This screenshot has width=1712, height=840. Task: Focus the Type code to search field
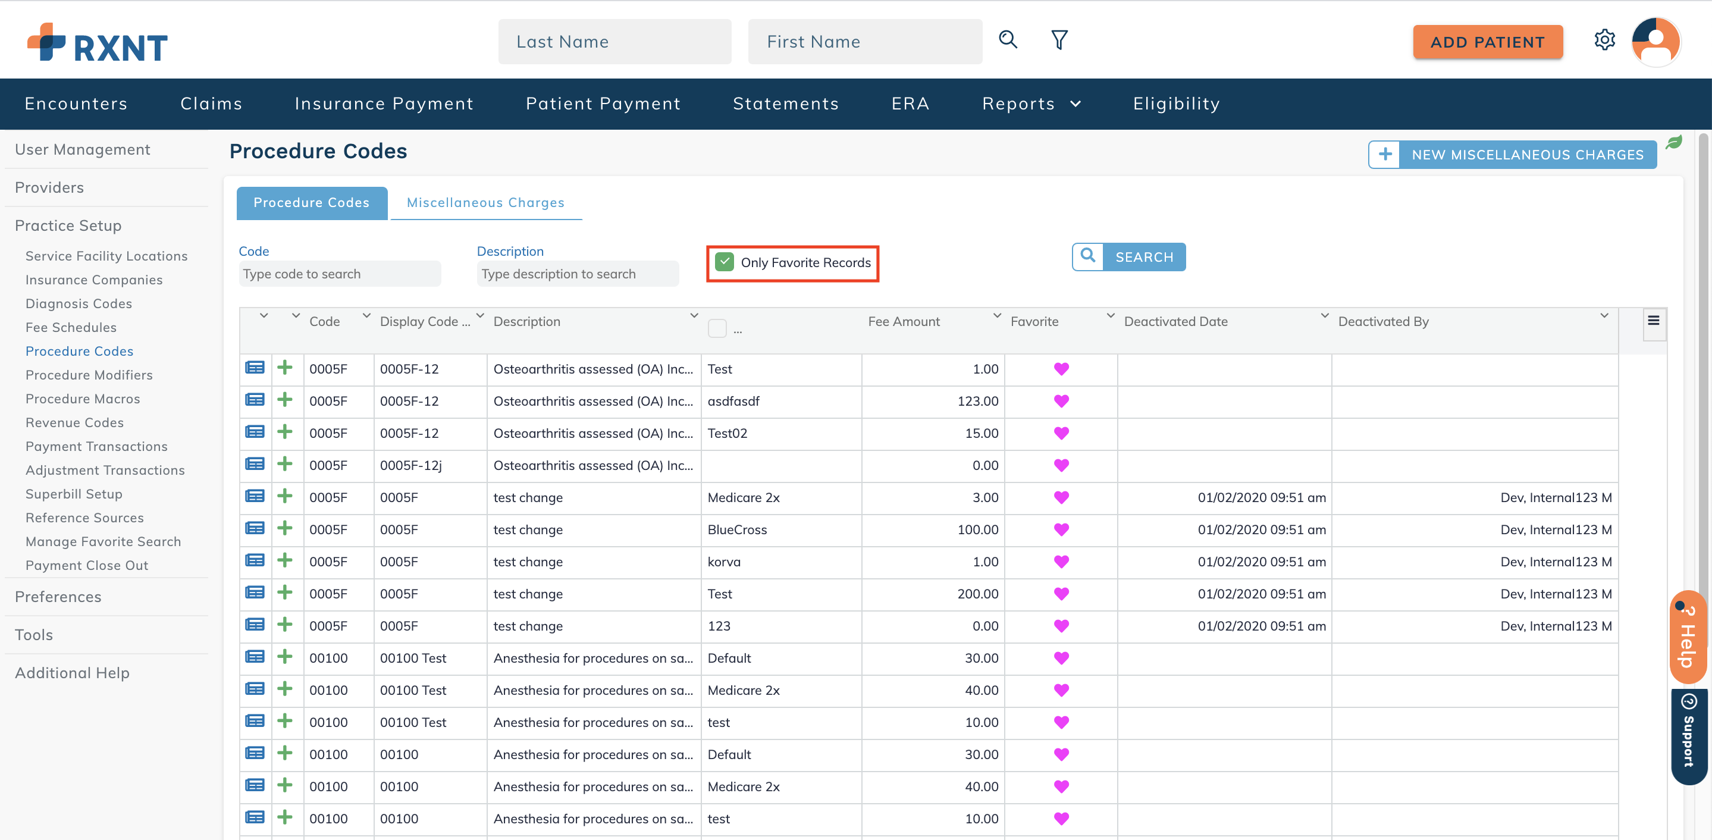tap(340, 274)
